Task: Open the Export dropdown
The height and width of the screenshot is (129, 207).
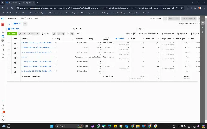Action: coord(195,34)
